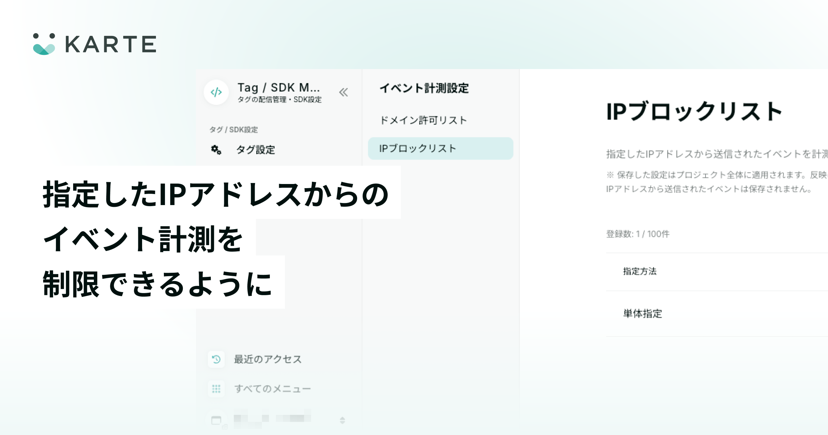Click the IPブロックリスト page title
The height and width of the screenshot is (435, 828).
(694, 112)
